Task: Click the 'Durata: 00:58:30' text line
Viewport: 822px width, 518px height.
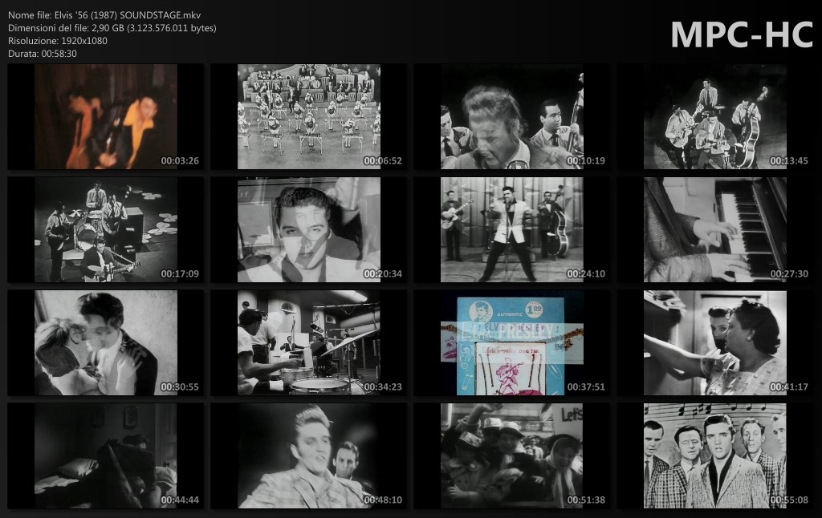Action: [x=43, y=53]
